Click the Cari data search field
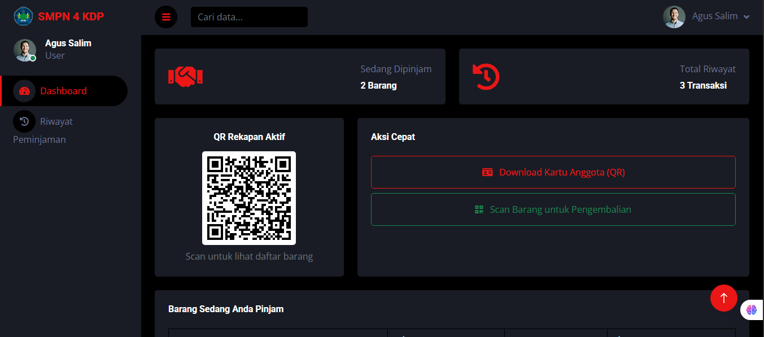The height and width of the screenshot is (337, 764). (x=249, y=17)
